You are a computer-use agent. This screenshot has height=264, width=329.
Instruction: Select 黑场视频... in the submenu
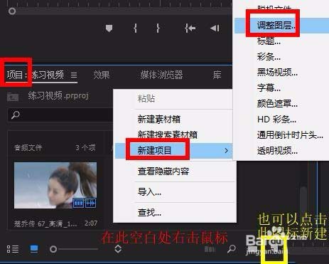[277, 73]
